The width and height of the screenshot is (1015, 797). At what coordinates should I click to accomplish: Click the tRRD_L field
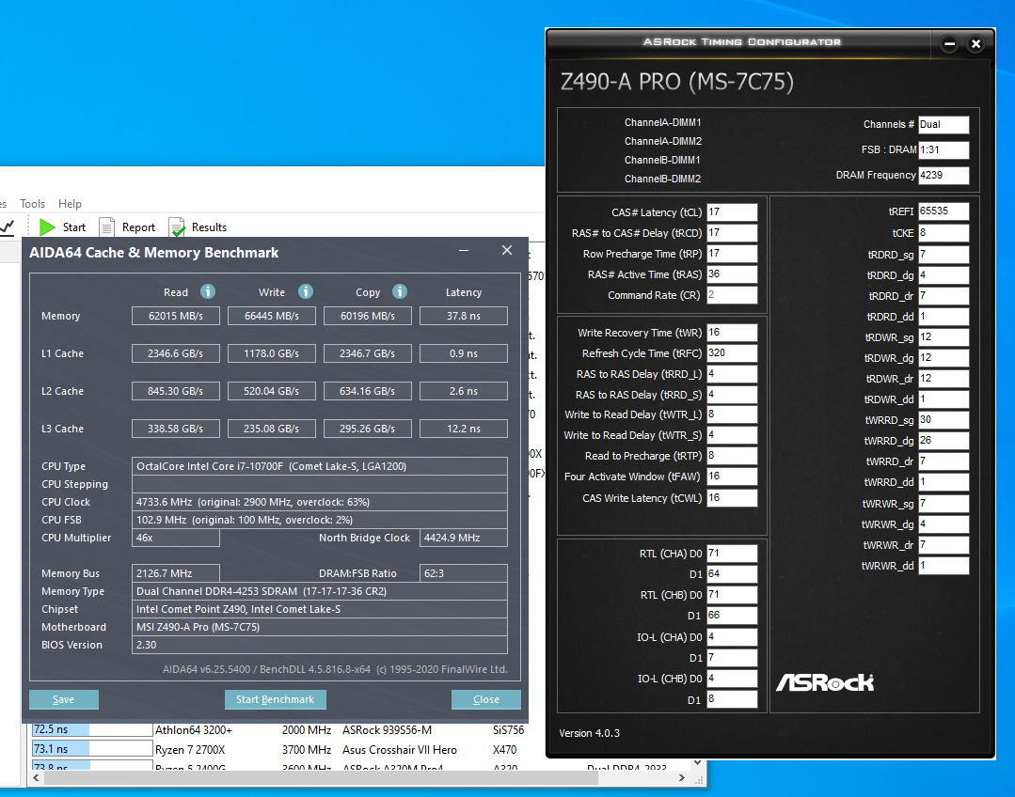tap(732, 374)
